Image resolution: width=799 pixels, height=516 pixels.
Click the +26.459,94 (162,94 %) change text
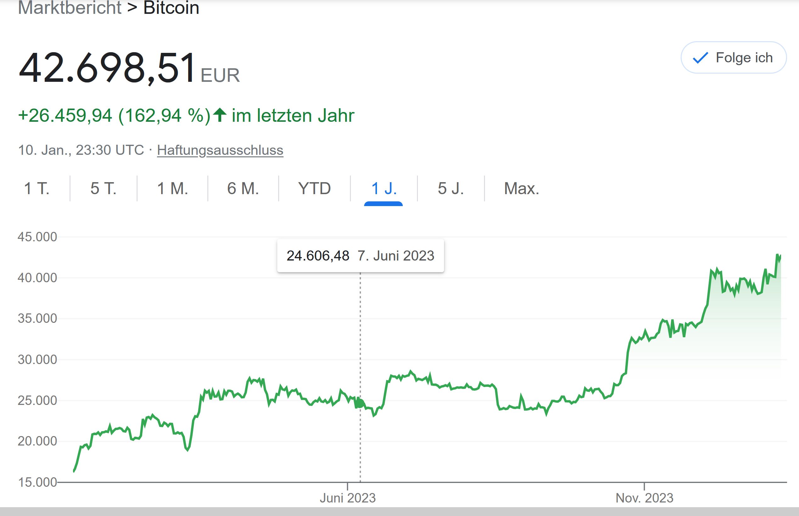coord(114,115)
